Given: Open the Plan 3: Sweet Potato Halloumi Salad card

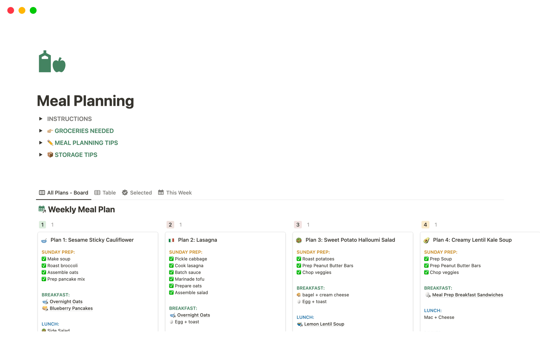Looking at the screenshot, I should (x=350, y=240).
